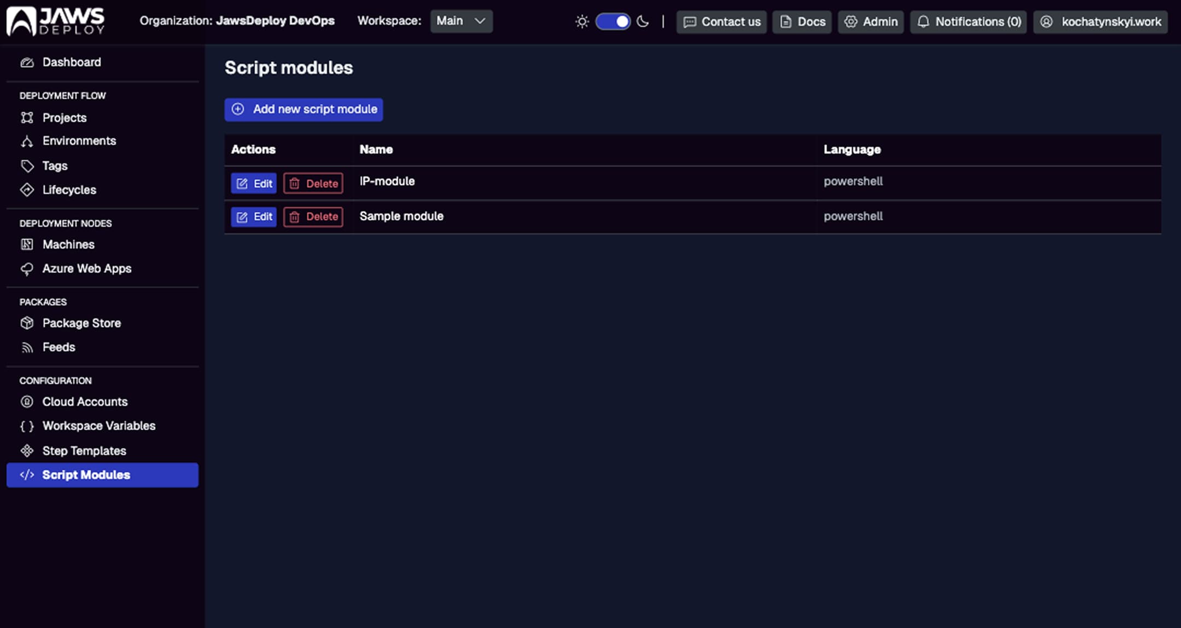Switch to the Lifecycles section
1181x628 pixels.
coord(69,189)
